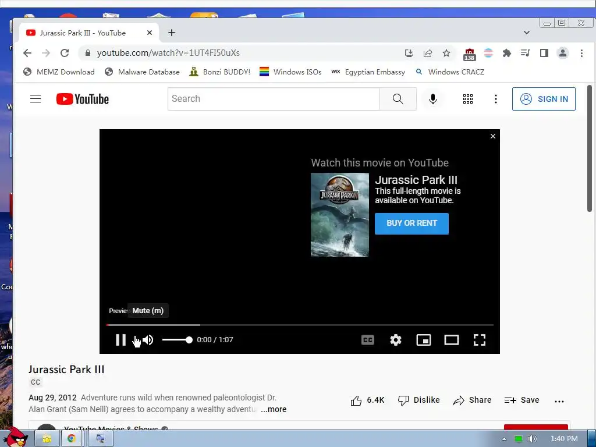Click the BUY OR RENT button

point(411,223)
